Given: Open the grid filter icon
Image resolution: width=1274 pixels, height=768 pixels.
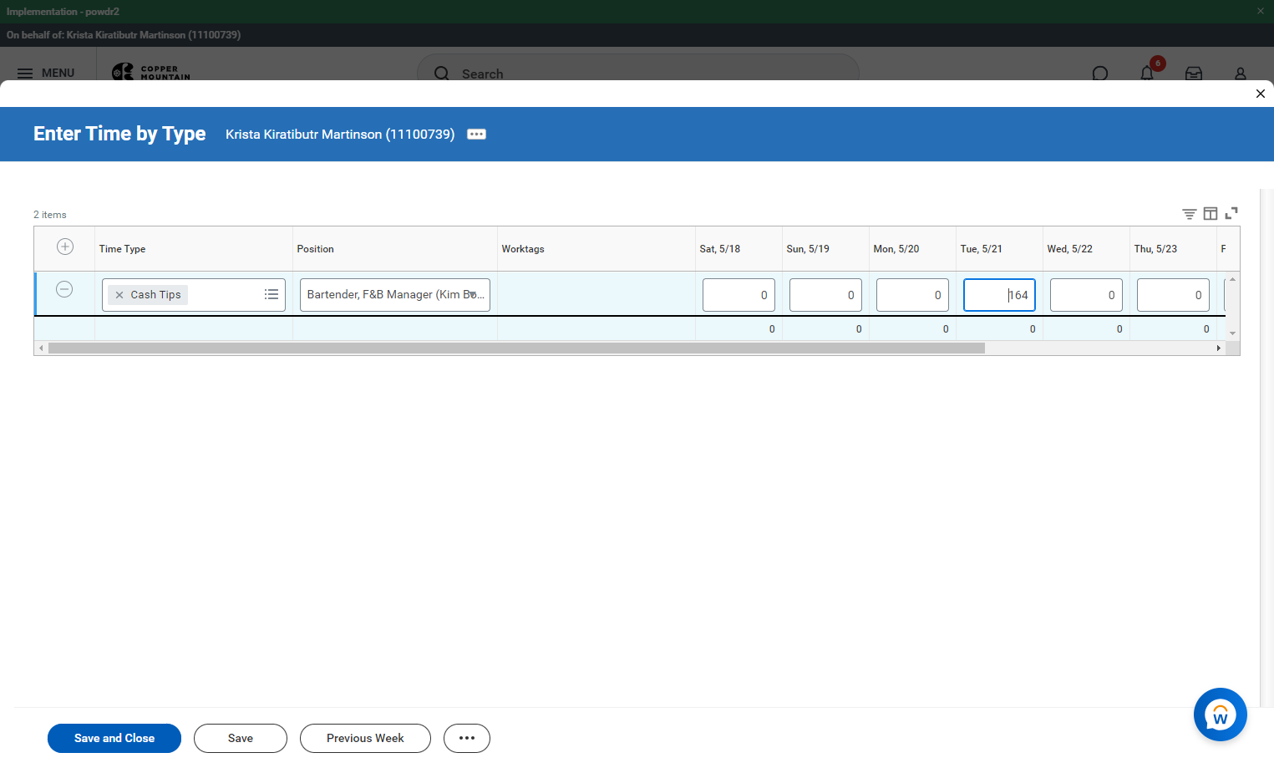Looking at the screenshot, I should pyautogui.click(x=1190, y=214).
